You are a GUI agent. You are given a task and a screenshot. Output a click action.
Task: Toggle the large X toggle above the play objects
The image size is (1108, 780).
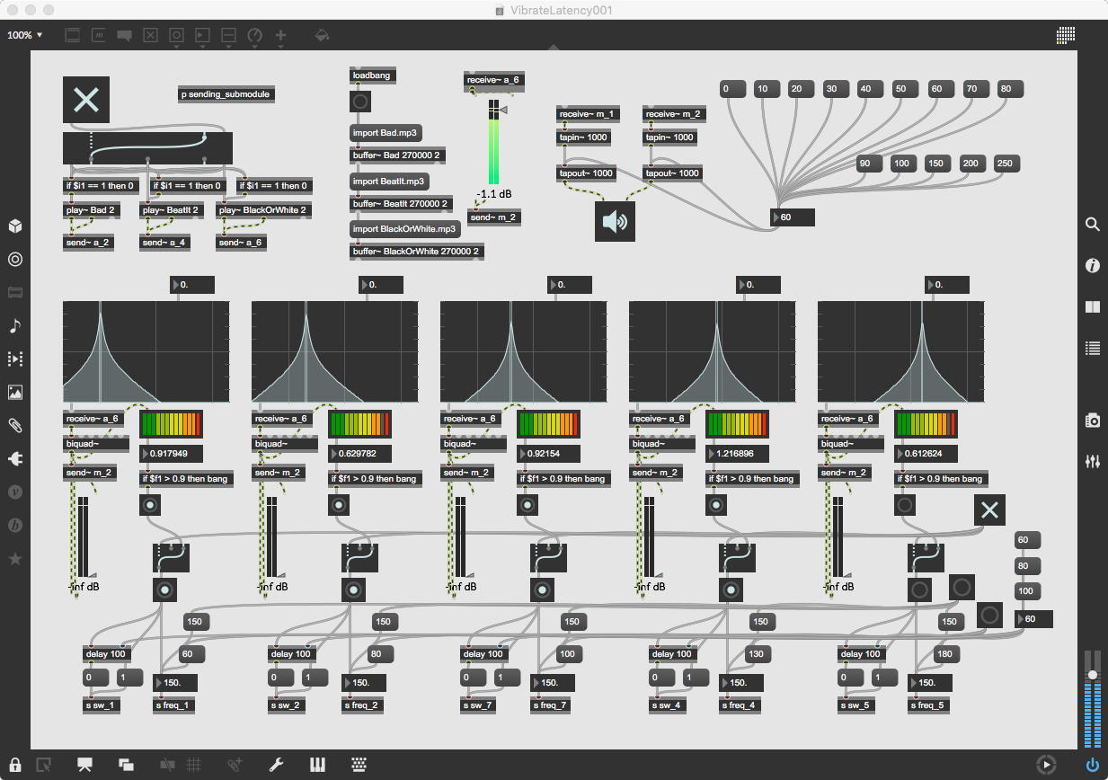tap(86, 100)
